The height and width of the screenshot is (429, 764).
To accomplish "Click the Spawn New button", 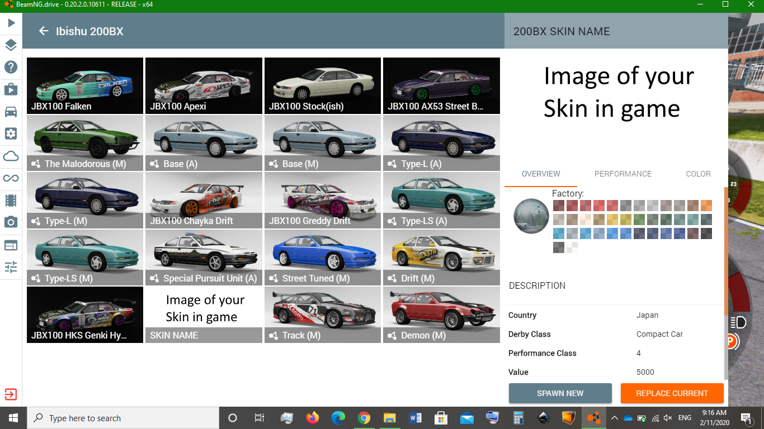I will click(560, 393).
